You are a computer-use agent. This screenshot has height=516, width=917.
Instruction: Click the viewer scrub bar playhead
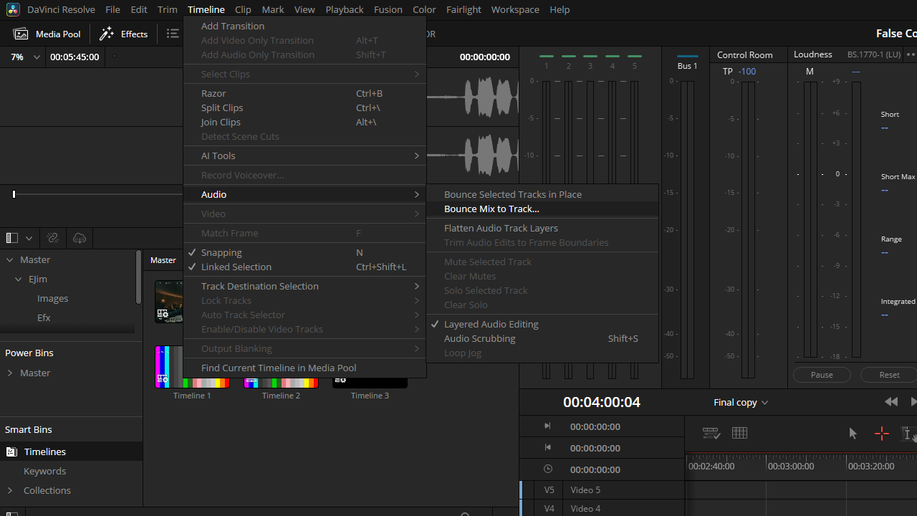pyautogui.click(x=14, y=193)
